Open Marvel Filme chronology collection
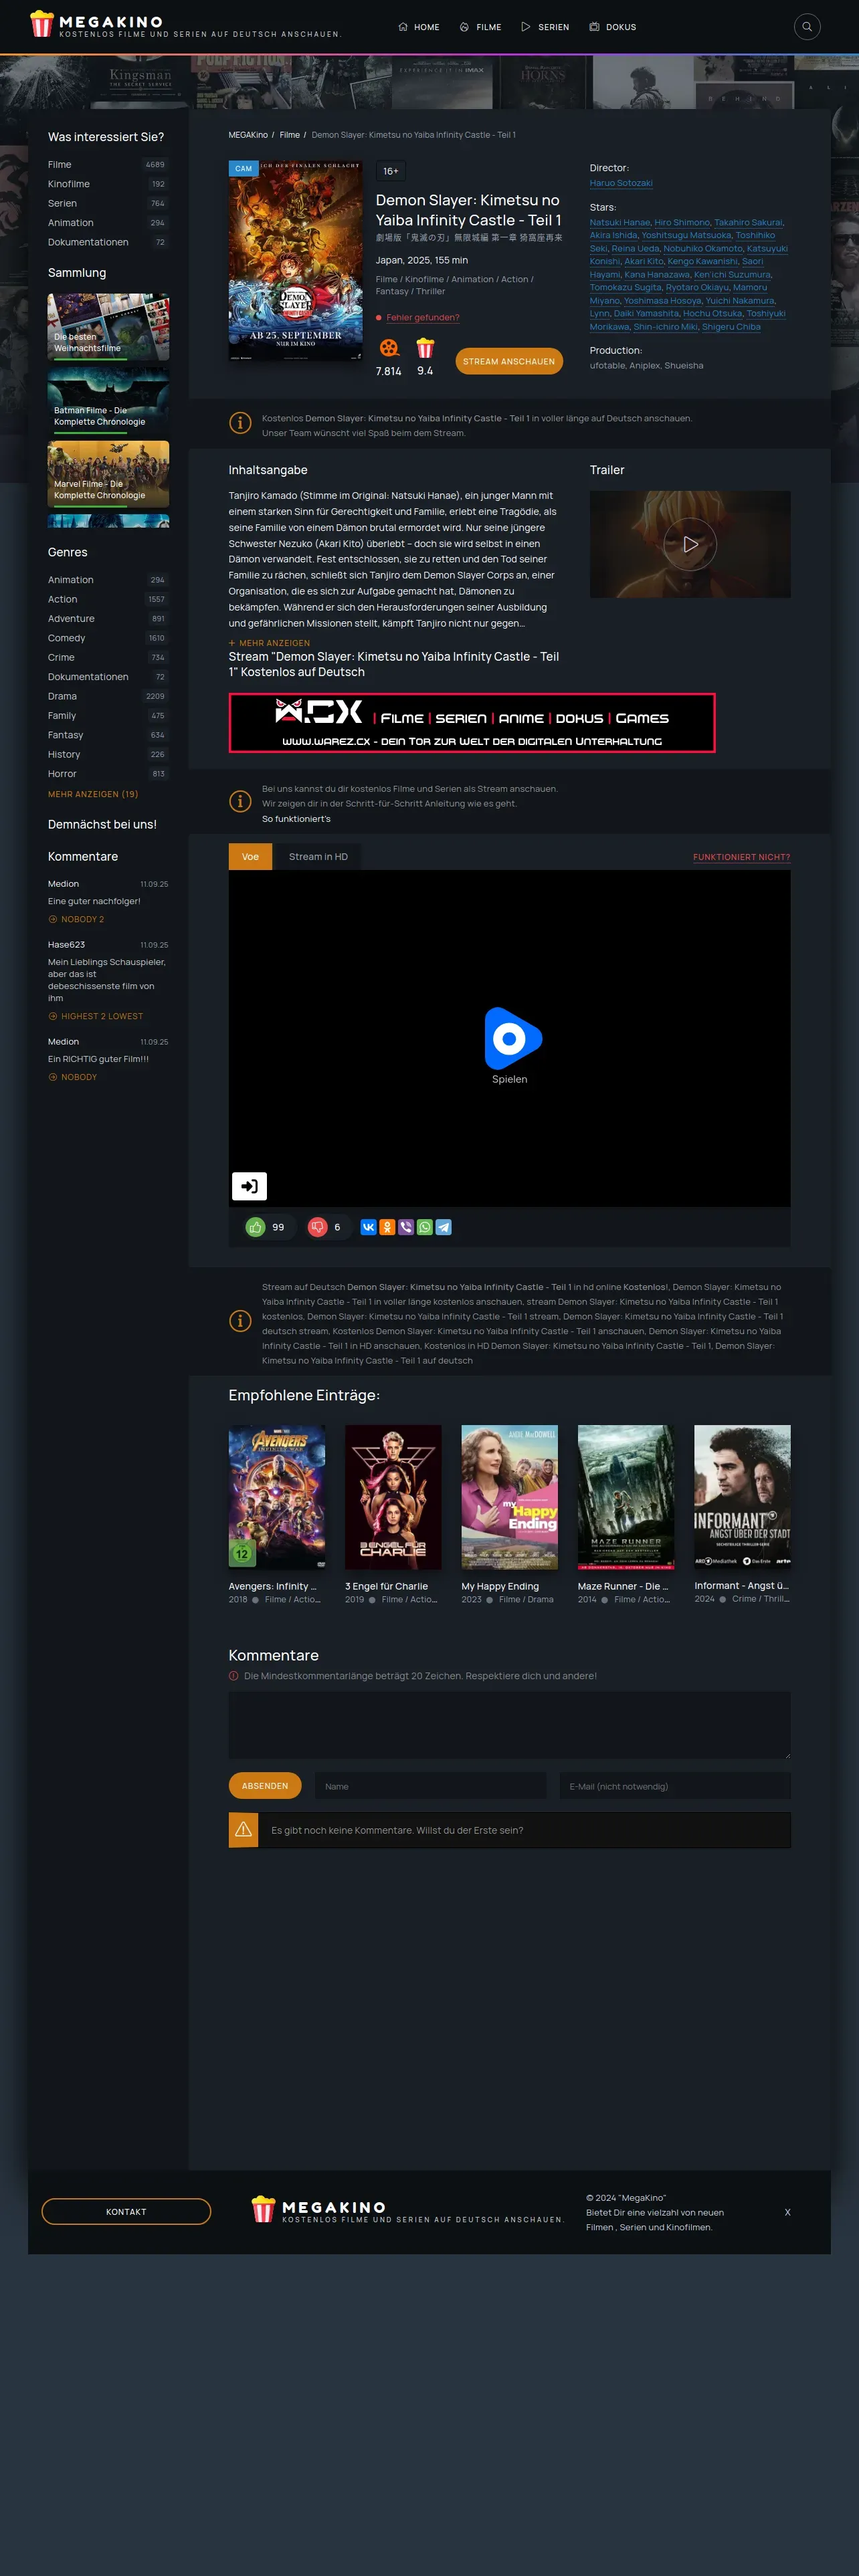The height and width of the screenshot is (2576, 859). pyautogui.click(x=108, y=474)
